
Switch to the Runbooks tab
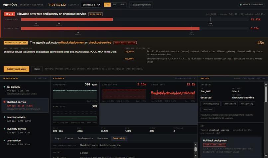[x=103, y=138]
